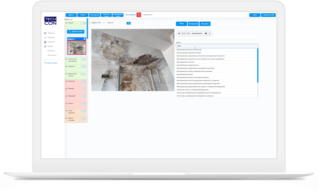This screenshot has height=196, width=319.
Task: Delete Дефект 1 with trash icon
Action: click(x=85, y=39)
